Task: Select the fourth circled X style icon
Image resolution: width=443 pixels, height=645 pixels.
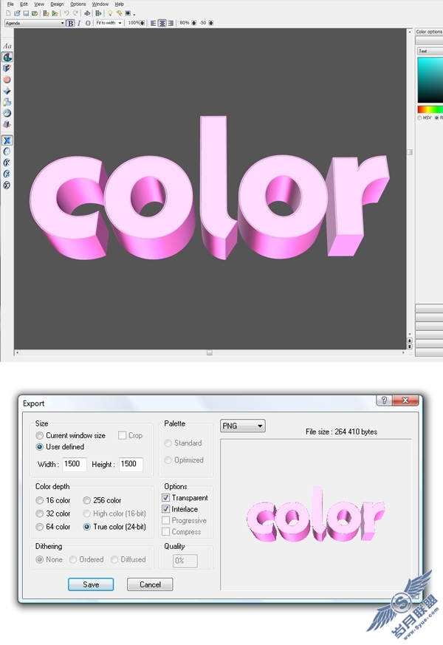Action: (x=7, y=174)
